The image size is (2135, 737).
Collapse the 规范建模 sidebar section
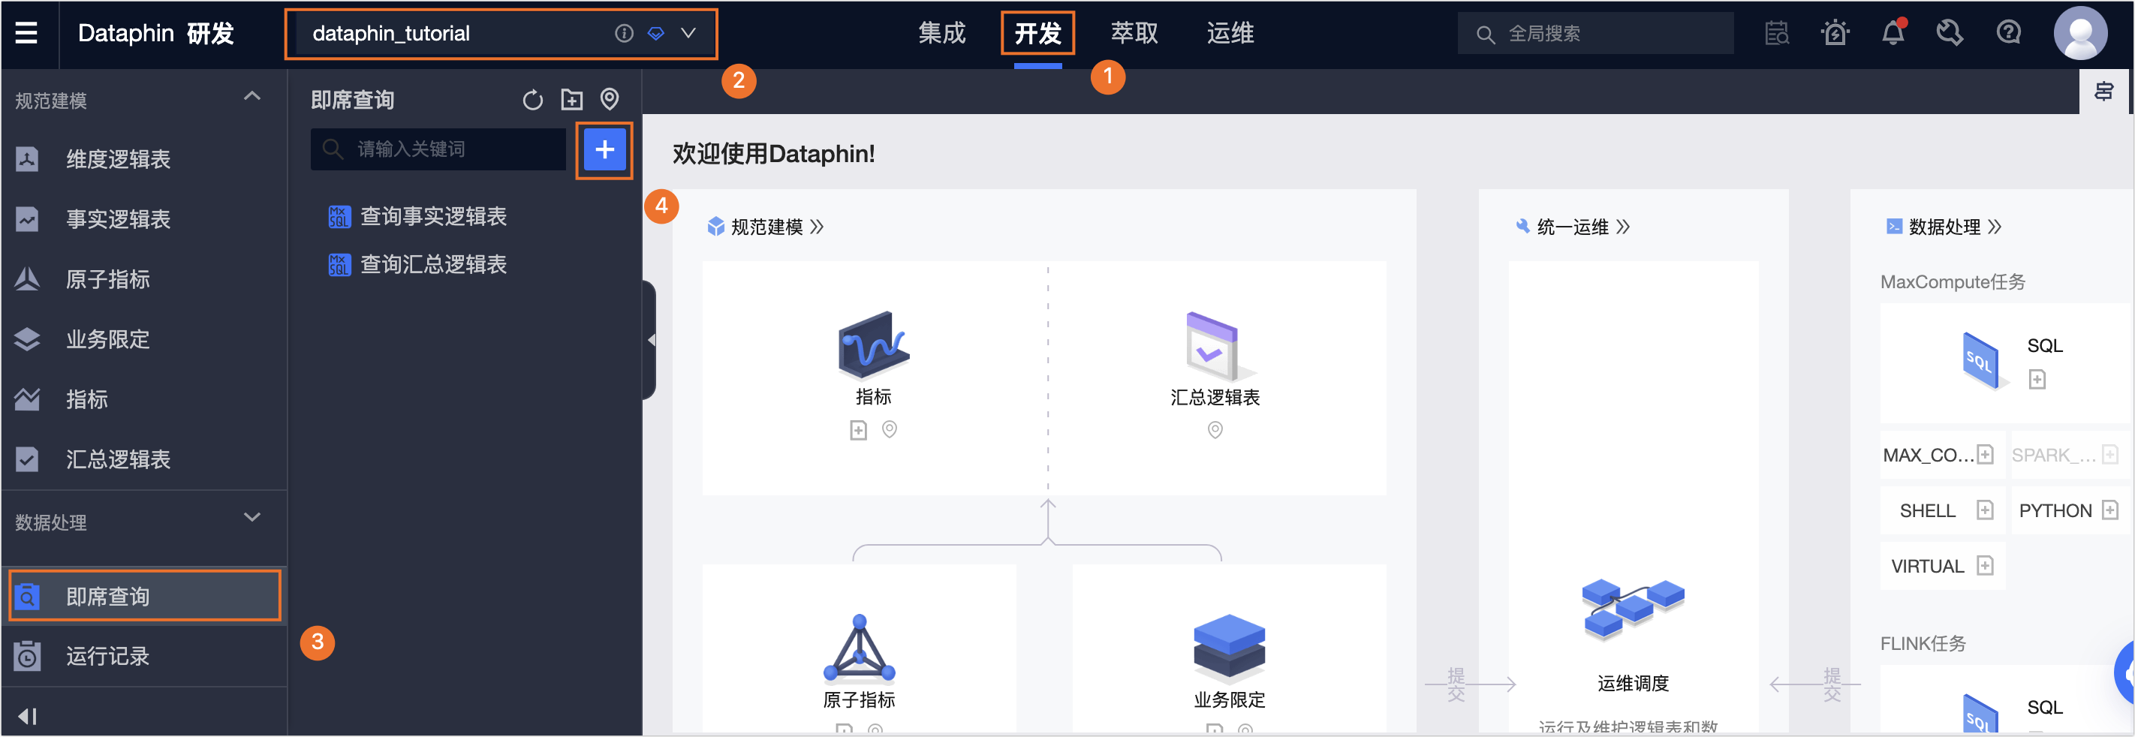252,97
